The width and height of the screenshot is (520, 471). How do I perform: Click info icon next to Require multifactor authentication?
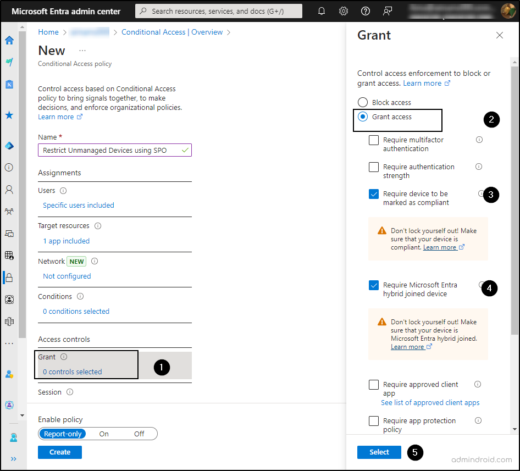[x=479, y=140]
